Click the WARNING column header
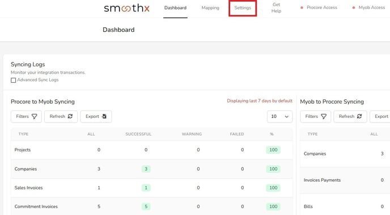 pyautogui.click(x=192, y=134)
